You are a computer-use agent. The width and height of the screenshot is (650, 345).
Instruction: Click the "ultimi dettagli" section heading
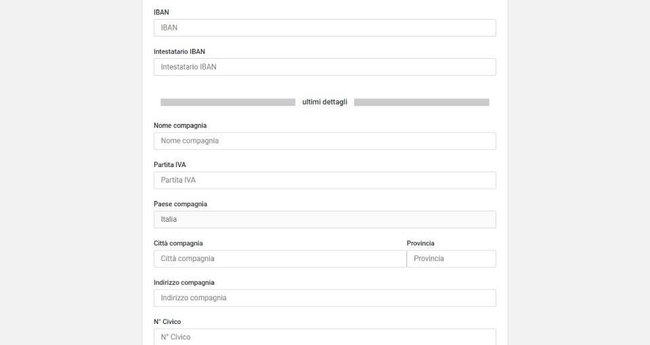(x=325, y=102)
